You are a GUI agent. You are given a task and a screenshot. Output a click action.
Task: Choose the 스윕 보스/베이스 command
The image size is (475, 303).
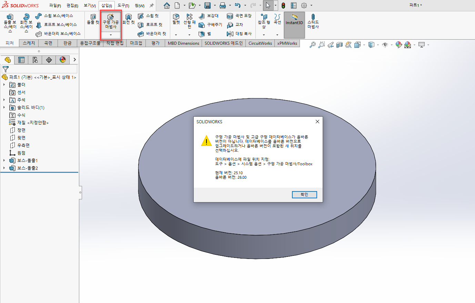(54, 16)
